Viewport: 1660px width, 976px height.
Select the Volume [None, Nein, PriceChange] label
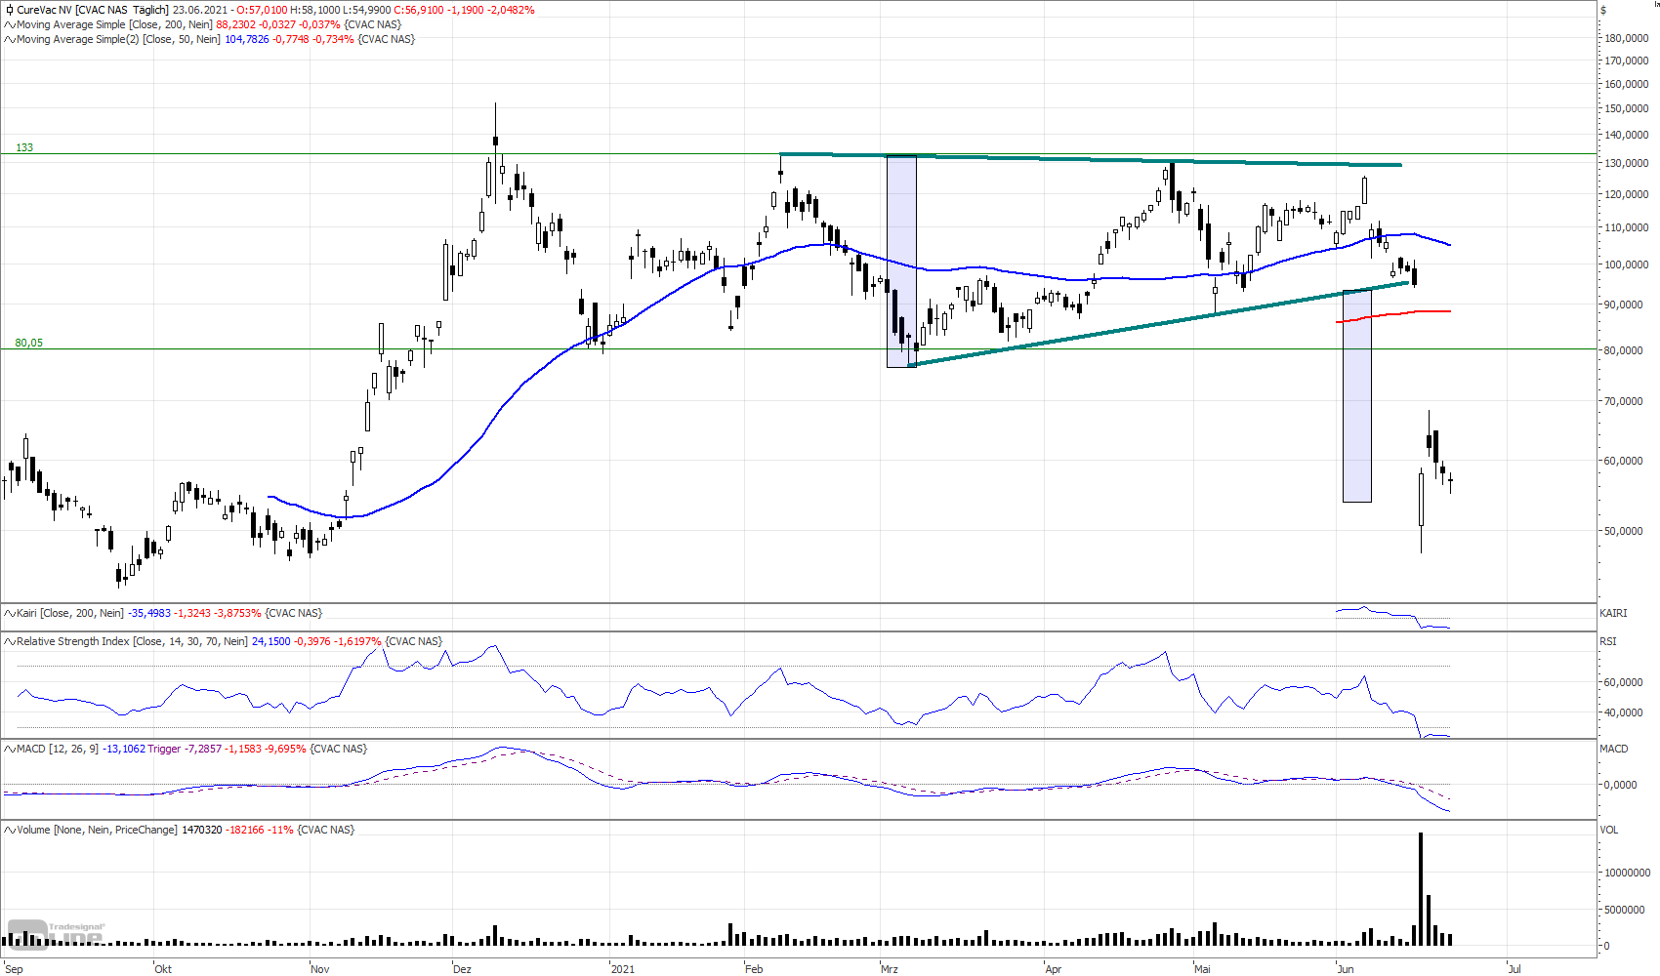click(x=97, y=830)
